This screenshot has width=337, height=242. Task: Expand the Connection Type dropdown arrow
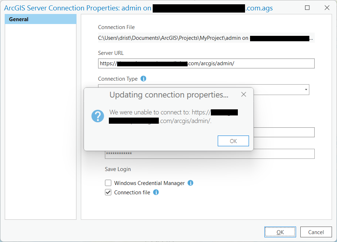(306, 89)
